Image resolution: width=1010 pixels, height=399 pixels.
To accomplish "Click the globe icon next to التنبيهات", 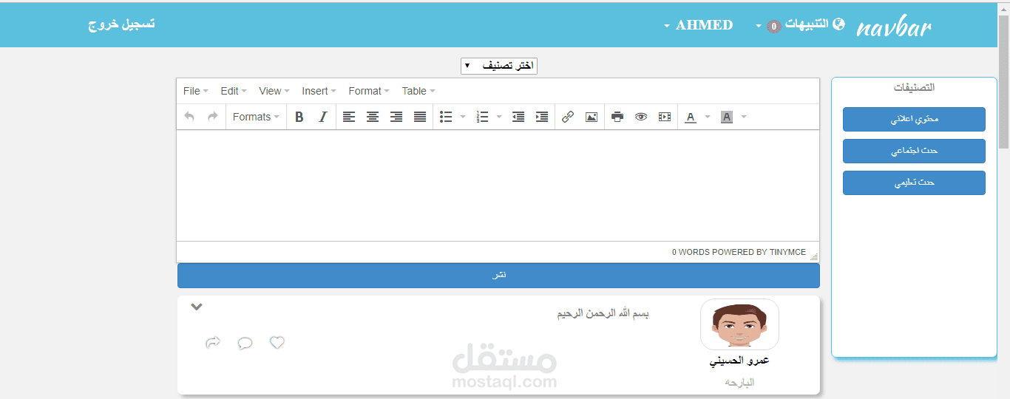I will click(x=838, y=24).
